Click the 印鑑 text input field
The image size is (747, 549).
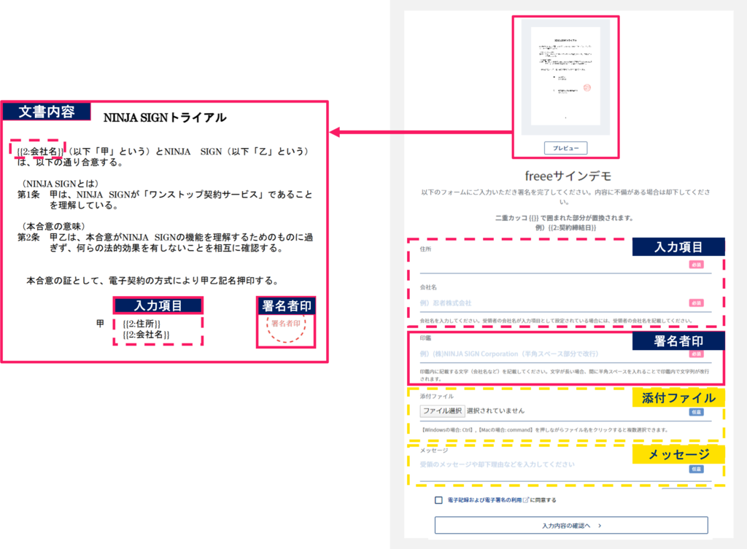pyautogui.click(x=565, y=354)
